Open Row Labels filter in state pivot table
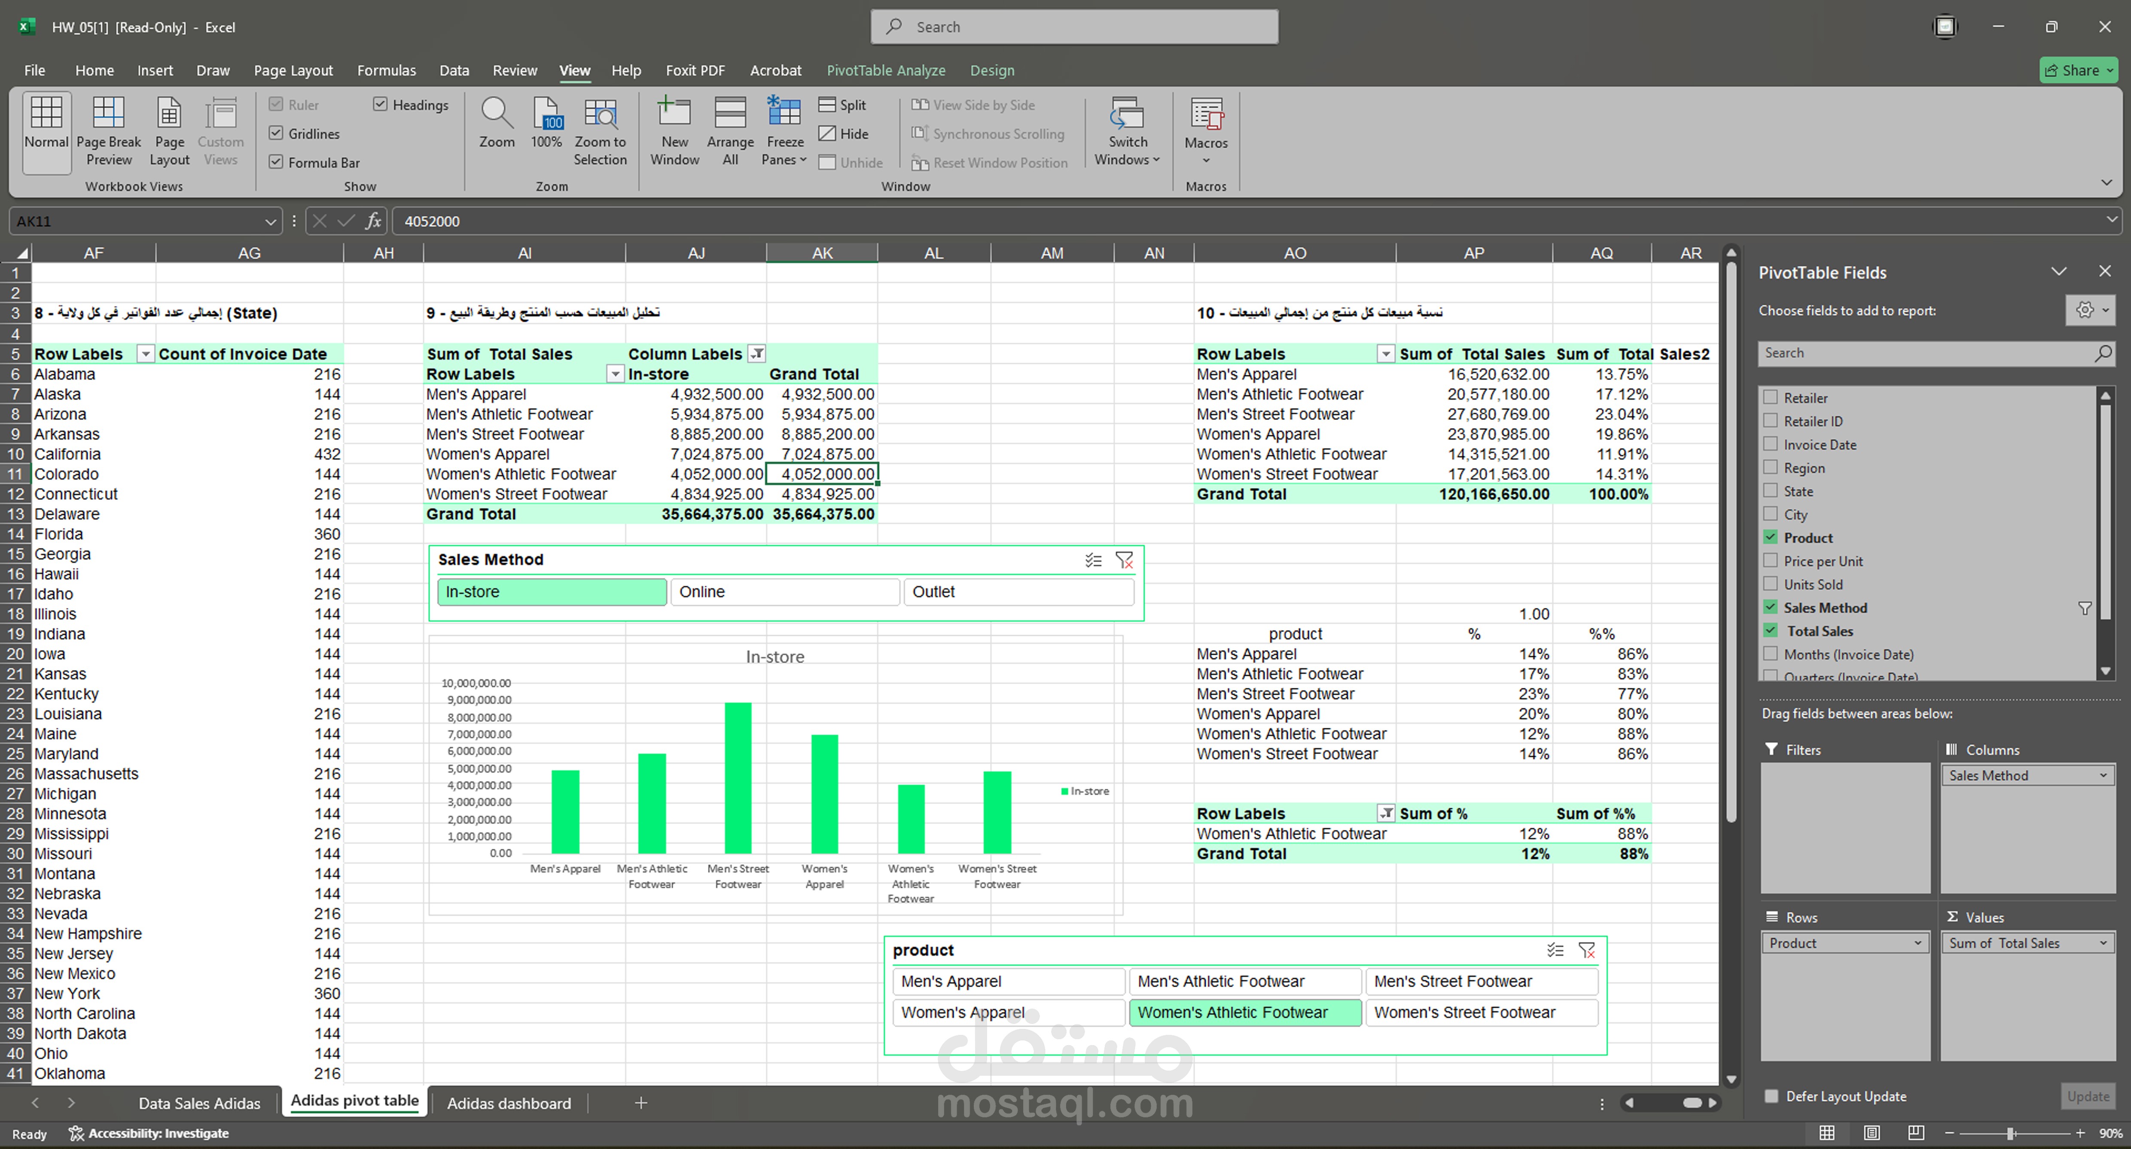The image size is (2131, 1149). pos(146,354)
